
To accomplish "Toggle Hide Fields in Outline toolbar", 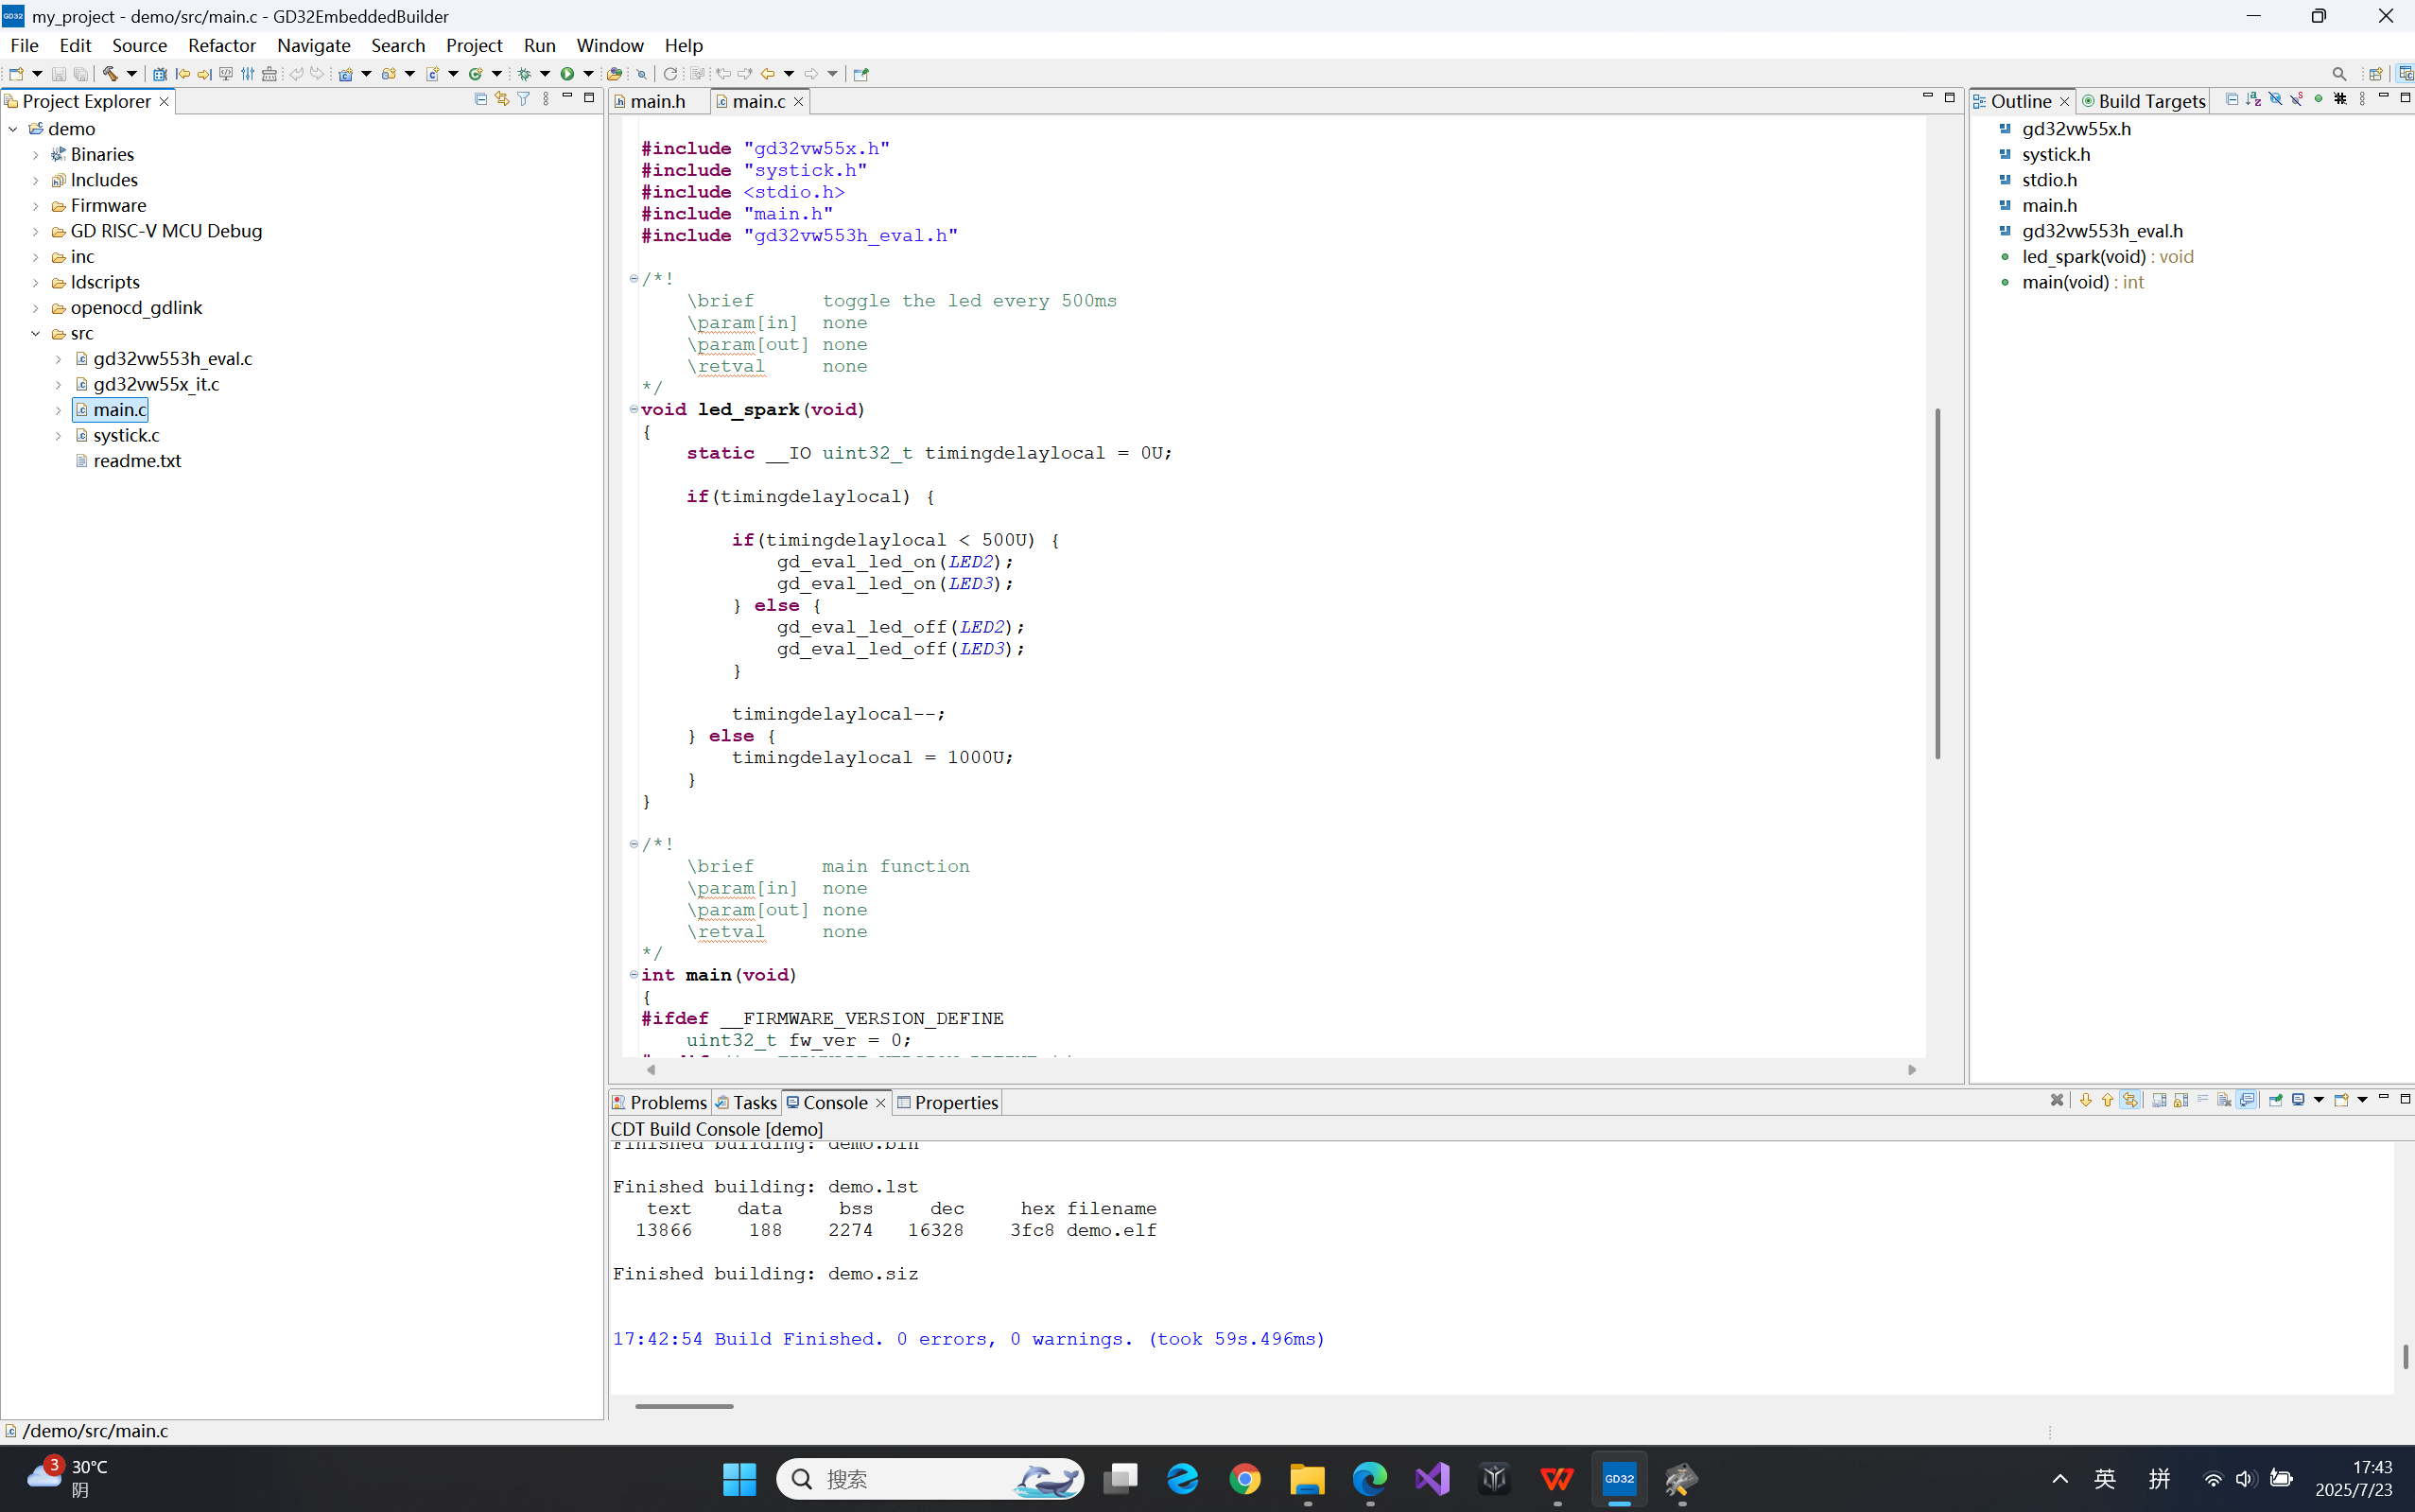I will 2275,99.
